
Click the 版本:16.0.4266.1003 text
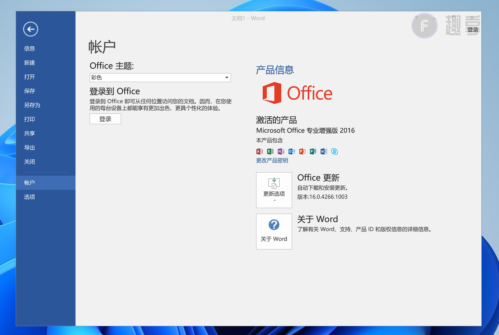322,197
